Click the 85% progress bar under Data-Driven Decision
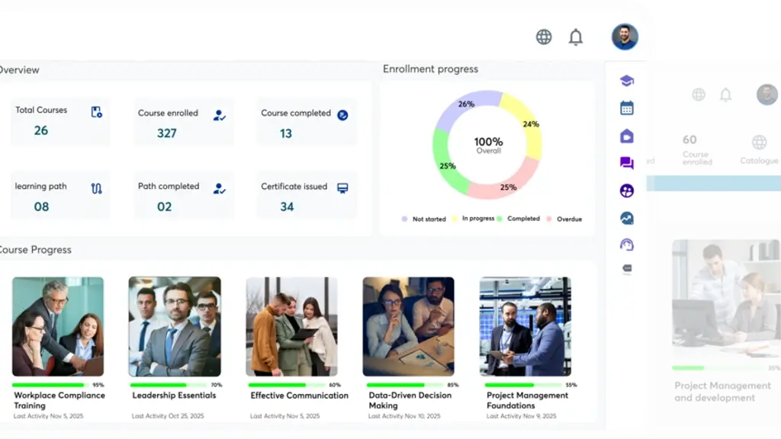The image size is (781, 439). pyautogui.click(x=405, y=385)
